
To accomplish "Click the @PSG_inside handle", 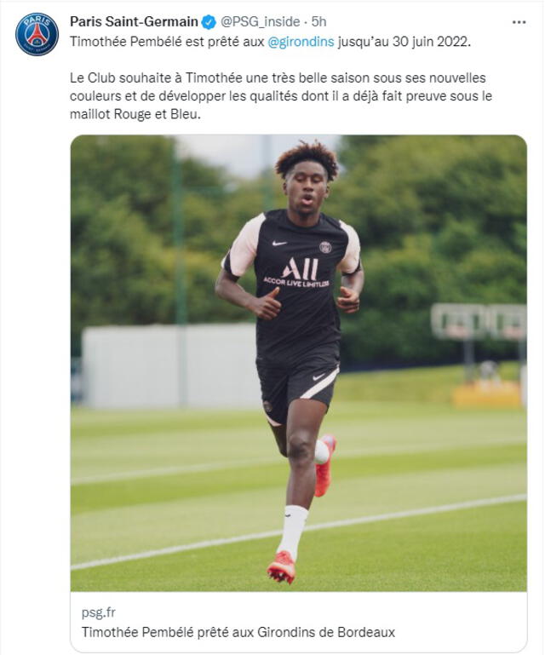I will coord(260,21).
